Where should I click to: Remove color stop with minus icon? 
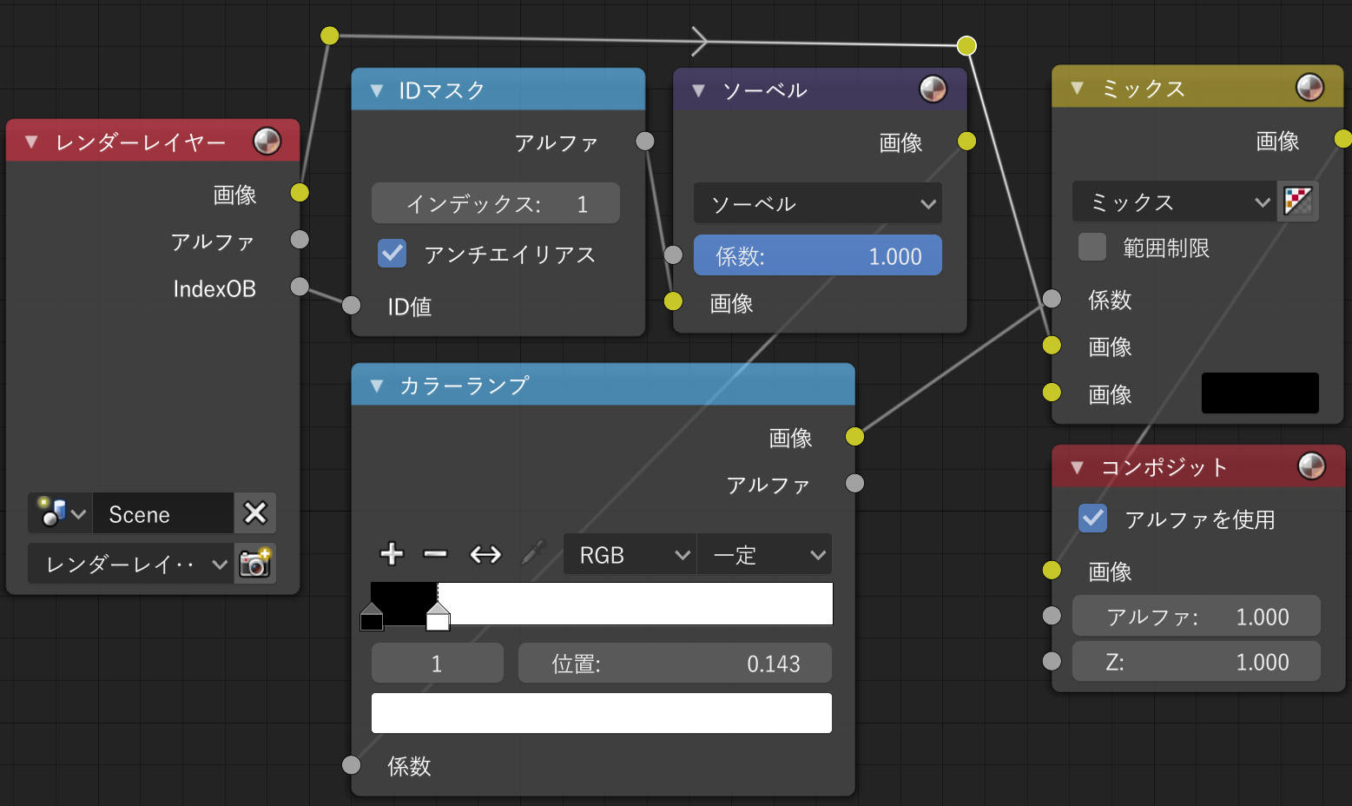click(x=435, y=554)
